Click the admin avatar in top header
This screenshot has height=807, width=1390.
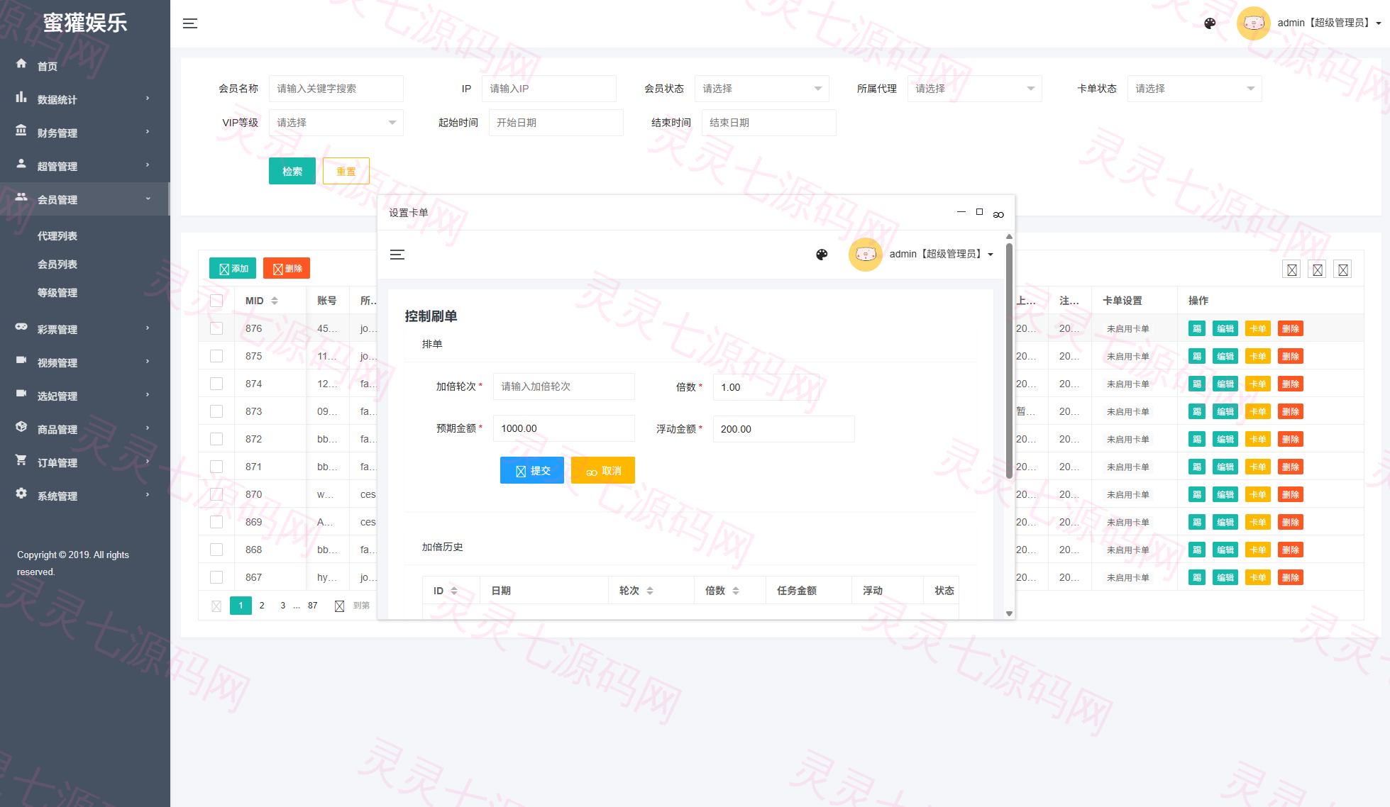tap(1253, 23)
